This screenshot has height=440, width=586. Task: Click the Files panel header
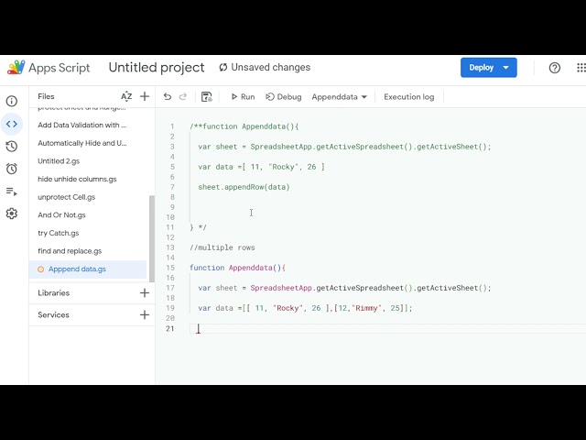coord(46,96)
